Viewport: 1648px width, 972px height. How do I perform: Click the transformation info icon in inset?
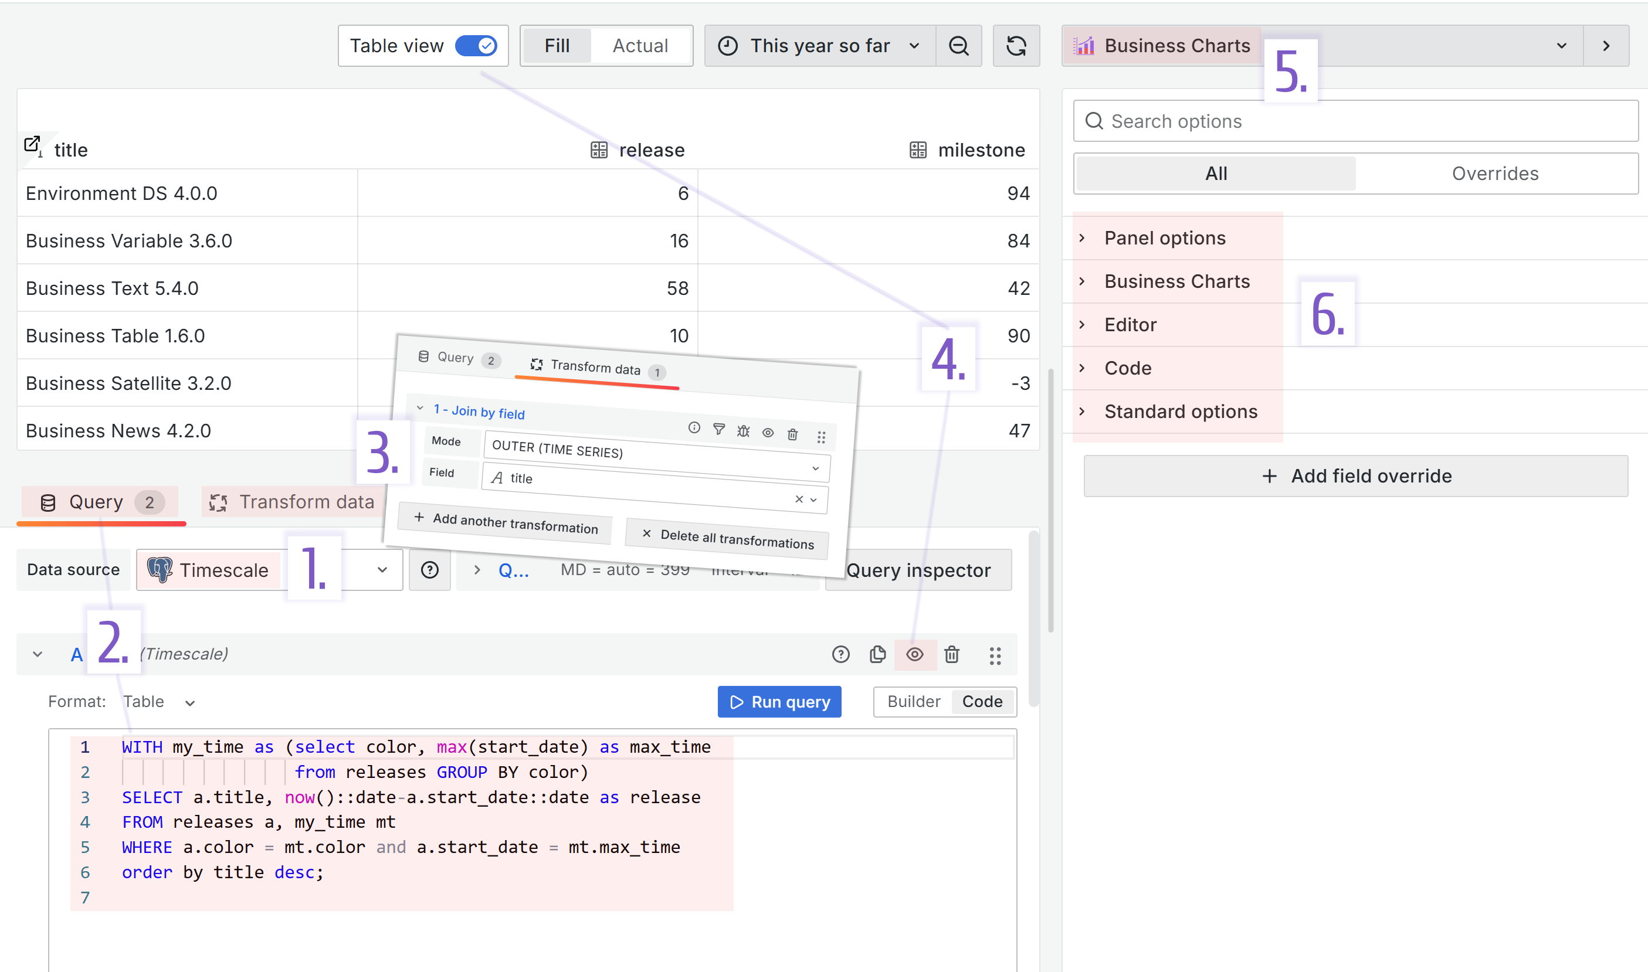(694, 428)
